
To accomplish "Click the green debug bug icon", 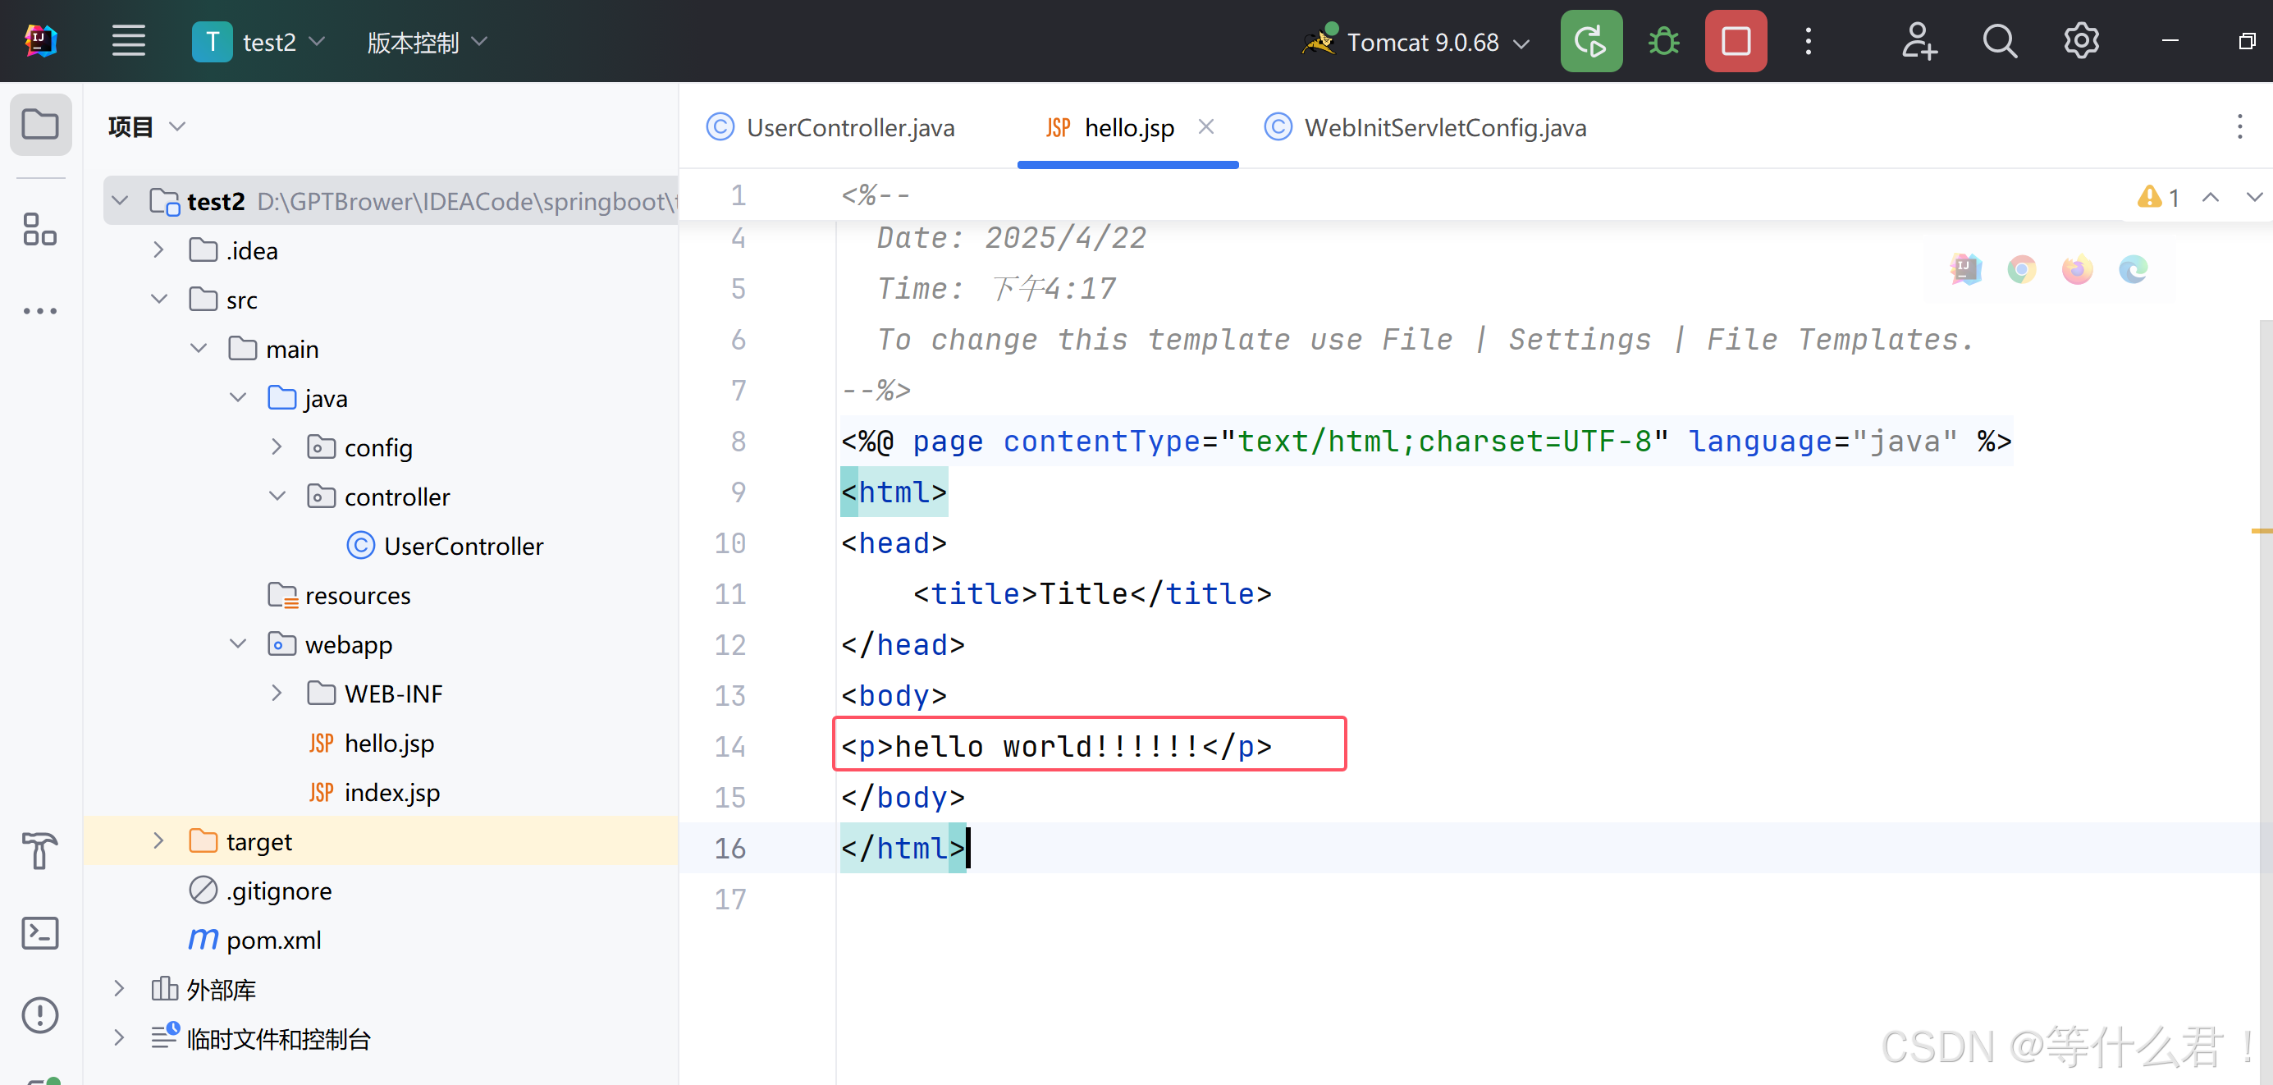I will (x=1663, y=42).
